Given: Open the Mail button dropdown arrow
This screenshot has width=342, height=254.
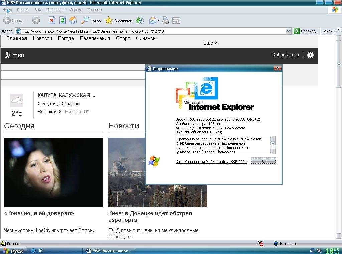Looking at the screenshot, I should [158, 20].
